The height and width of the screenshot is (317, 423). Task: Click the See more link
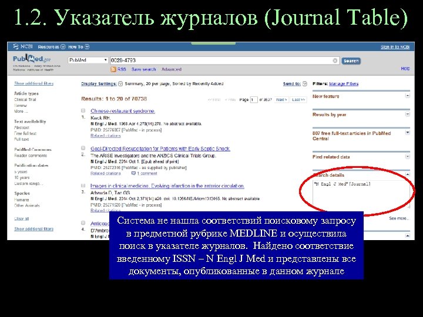pyautogui.click(x=399, y=218)
